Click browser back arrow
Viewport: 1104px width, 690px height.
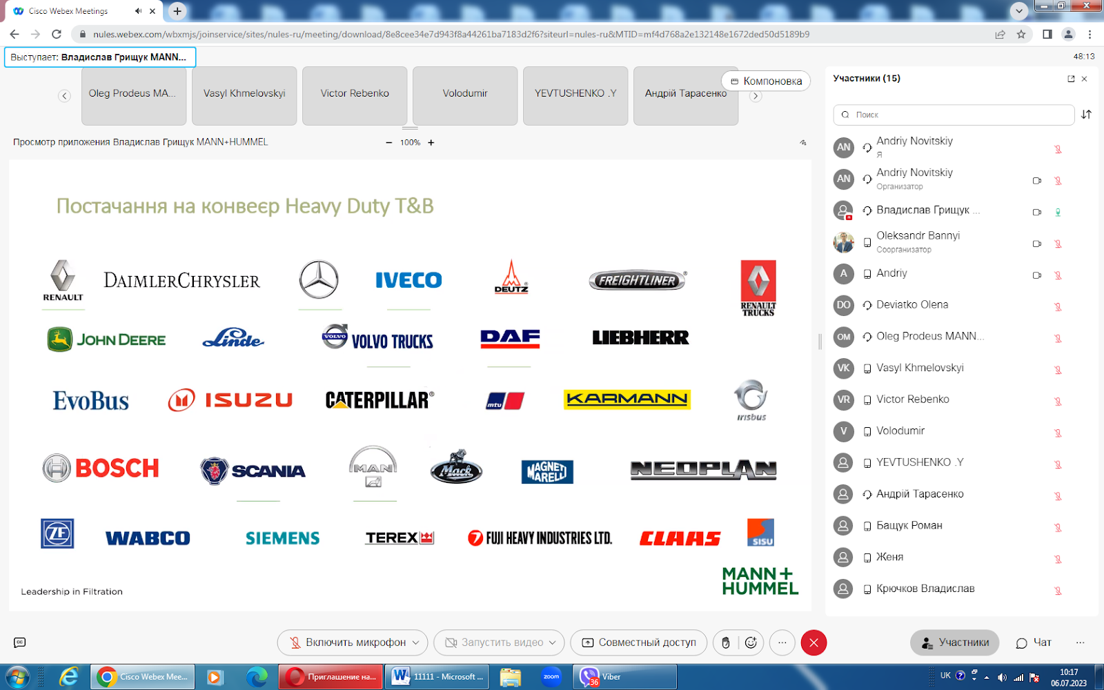[x=14, y=34]
